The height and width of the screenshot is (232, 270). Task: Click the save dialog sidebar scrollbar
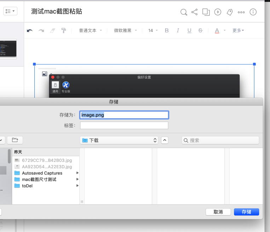tap(9, 156)
